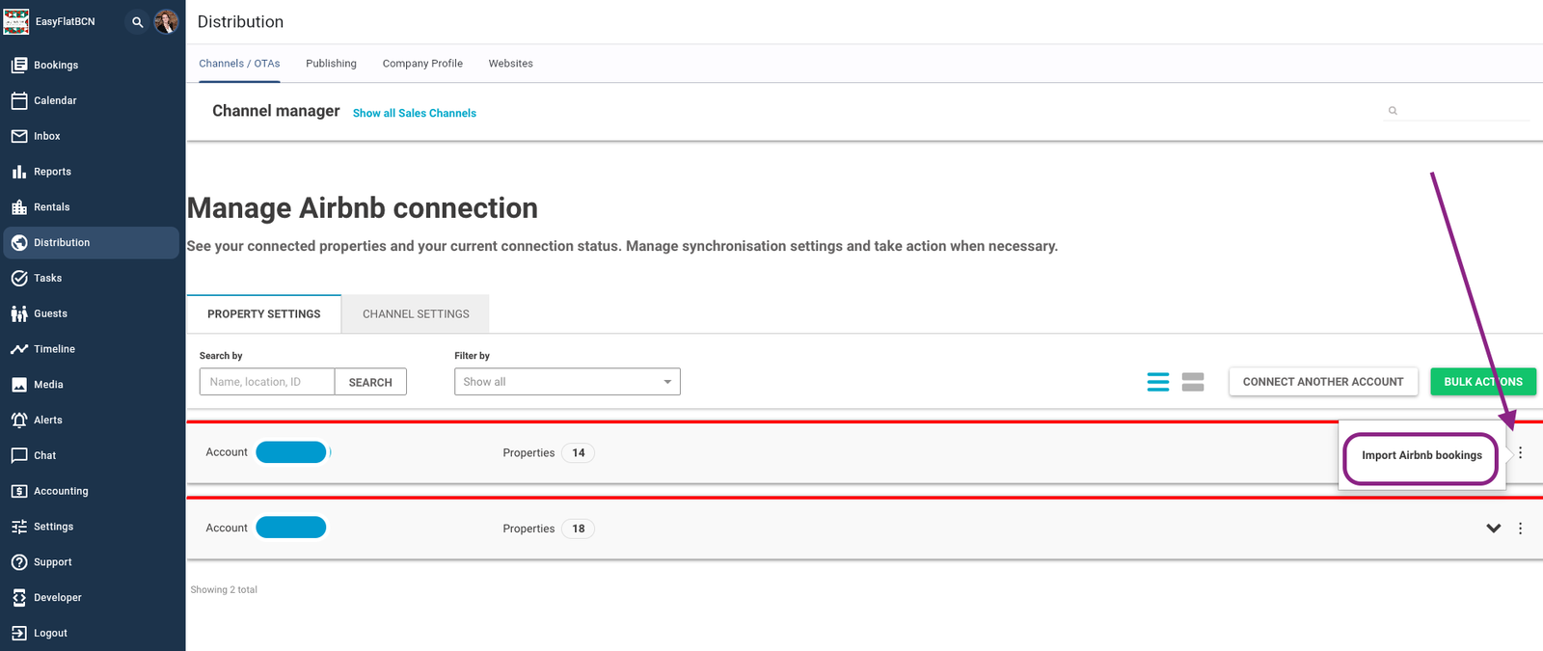Switch to card view layout icon
The width and height of the screenshot is (1543, 651).
1193,382
